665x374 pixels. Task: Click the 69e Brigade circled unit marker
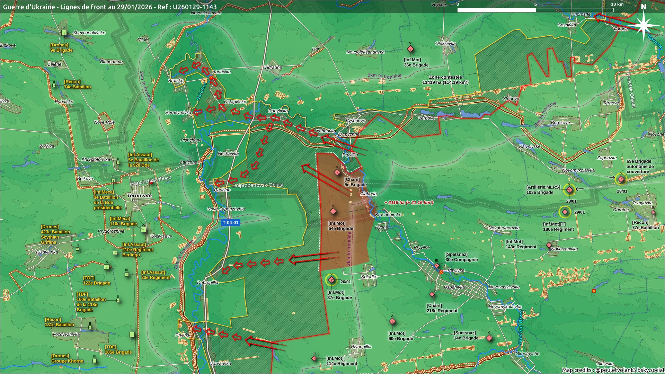[621, 179]
